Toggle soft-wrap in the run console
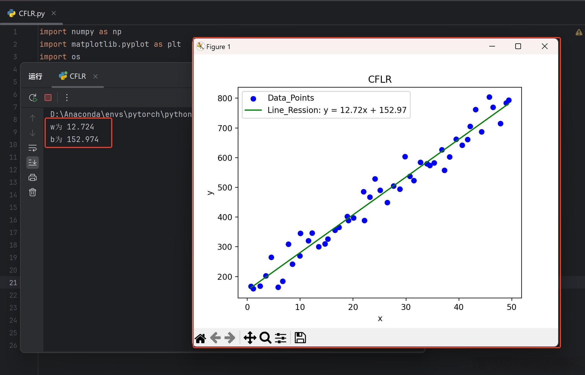The width and height of the screenshot is (585, 375). click(x=33, y=148)
